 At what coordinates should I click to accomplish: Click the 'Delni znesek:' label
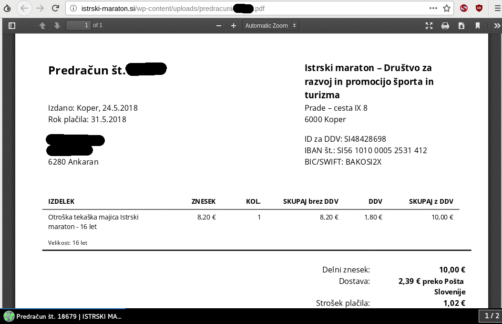(346, 270)
